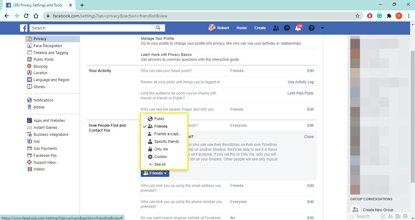Edit who can see future posts
The image size is (415, 220).
point(310,71)
